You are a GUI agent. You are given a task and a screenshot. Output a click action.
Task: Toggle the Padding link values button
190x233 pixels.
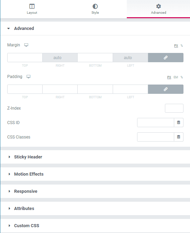(166, 89)
